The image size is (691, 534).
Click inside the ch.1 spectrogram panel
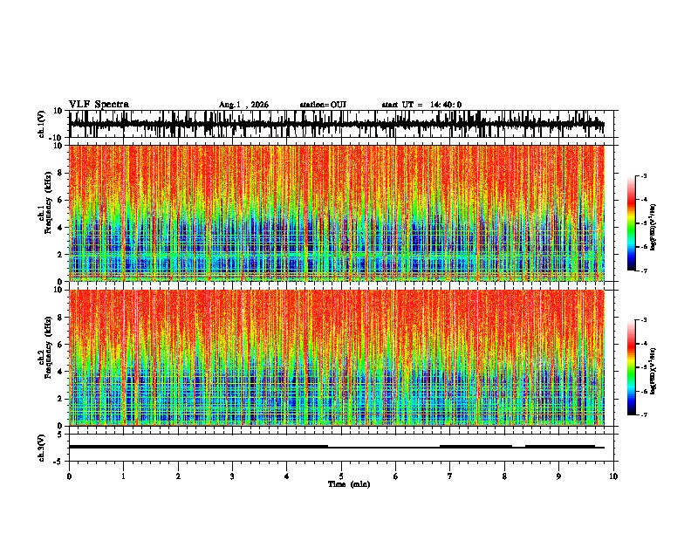tap(337, 213)
